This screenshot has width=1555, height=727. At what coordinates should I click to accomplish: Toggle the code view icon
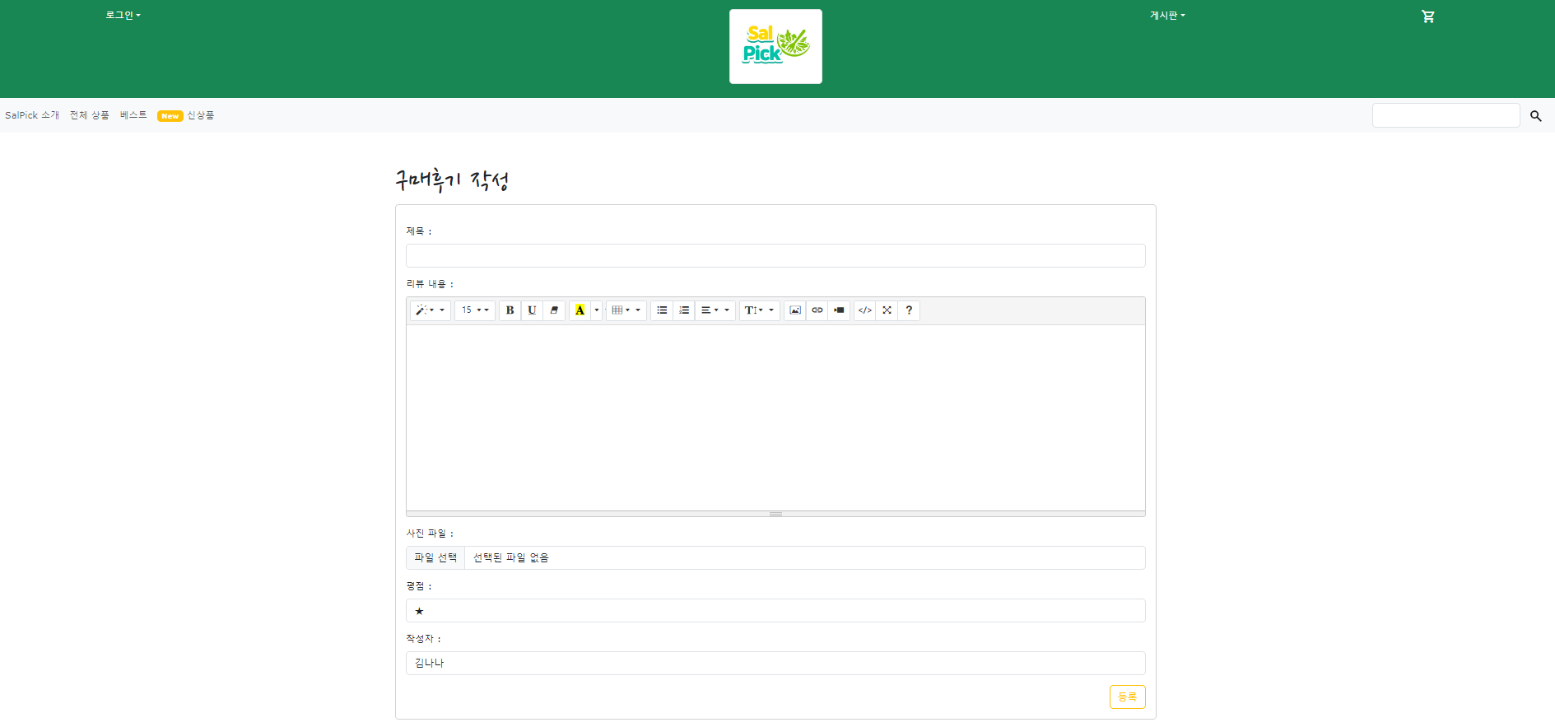(864, 310)
